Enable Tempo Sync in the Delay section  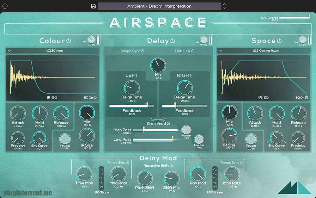[x=143, y=51]
